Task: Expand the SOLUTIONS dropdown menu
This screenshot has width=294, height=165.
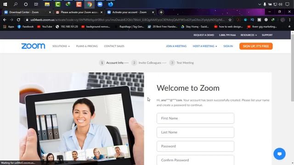Action: click(x=61, y=46)
